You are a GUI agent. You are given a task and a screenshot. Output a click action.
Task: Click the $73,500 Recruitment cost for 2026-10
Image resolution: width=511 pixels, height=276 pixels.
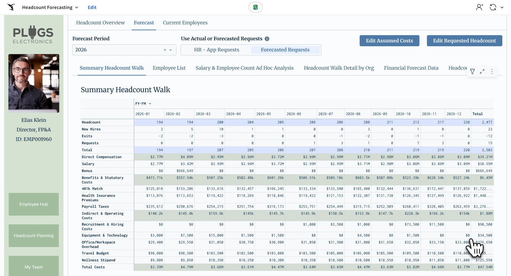tap(412, 224)
